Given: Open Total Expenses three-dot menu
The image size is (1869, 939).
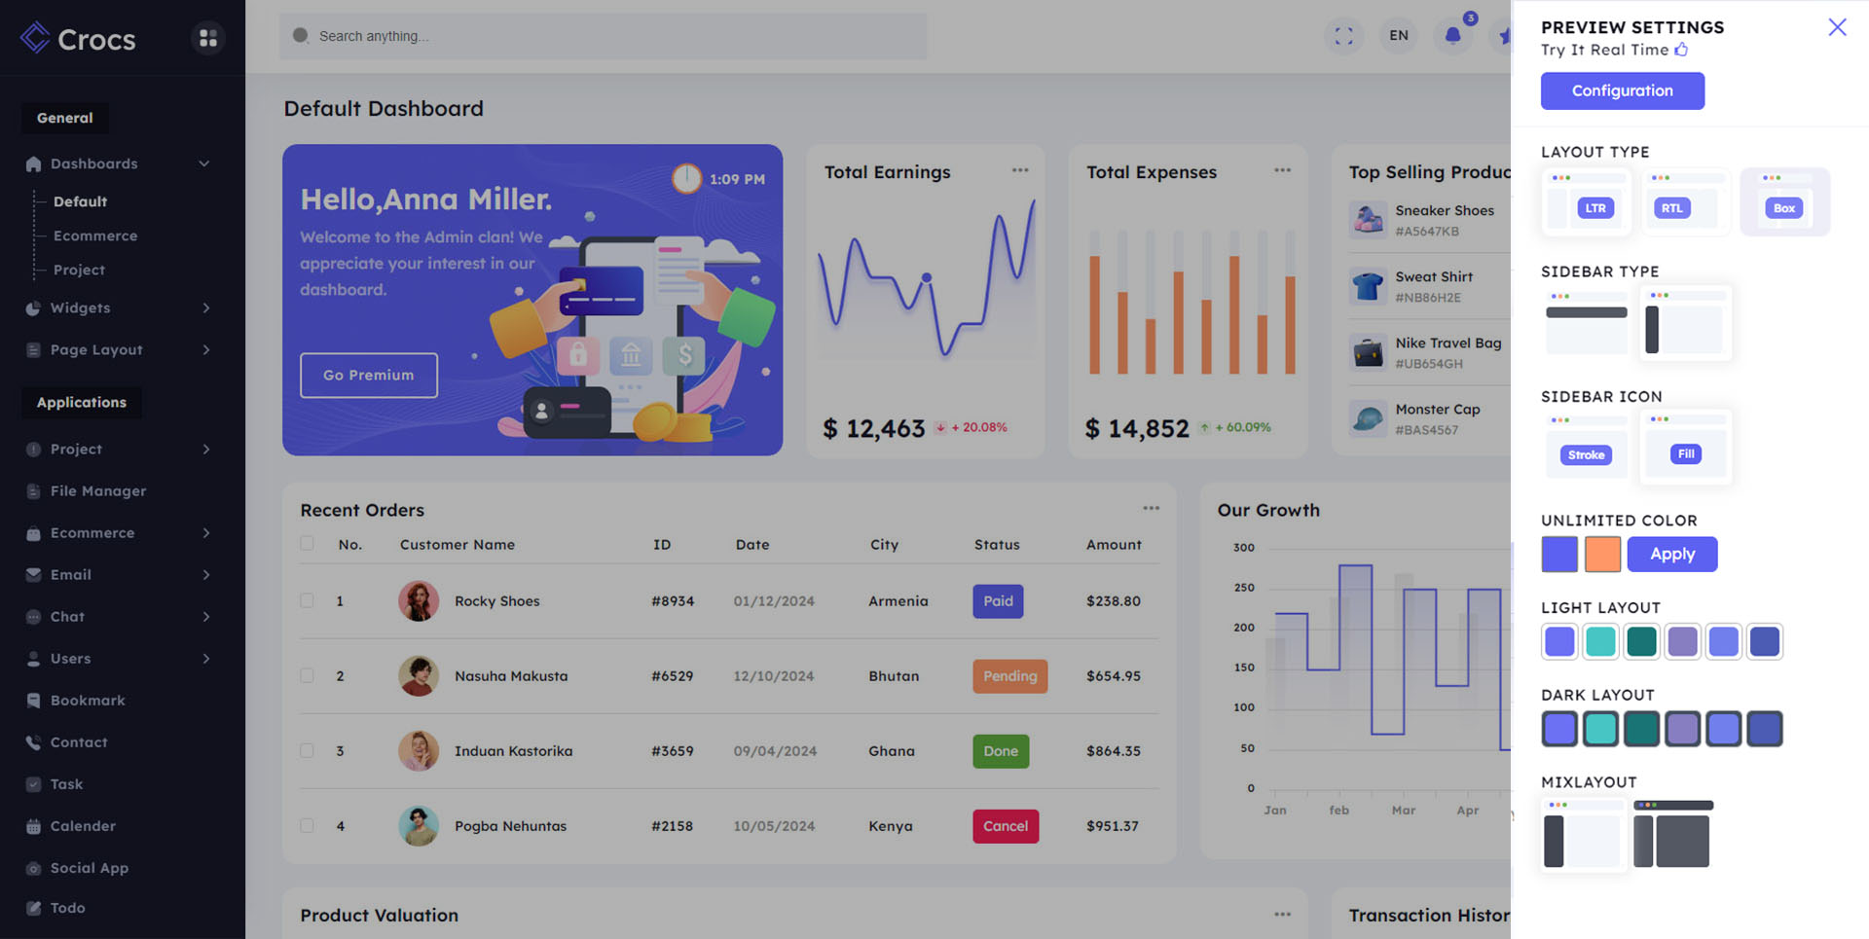Looking at the screenshot, I should point(1282,170).
